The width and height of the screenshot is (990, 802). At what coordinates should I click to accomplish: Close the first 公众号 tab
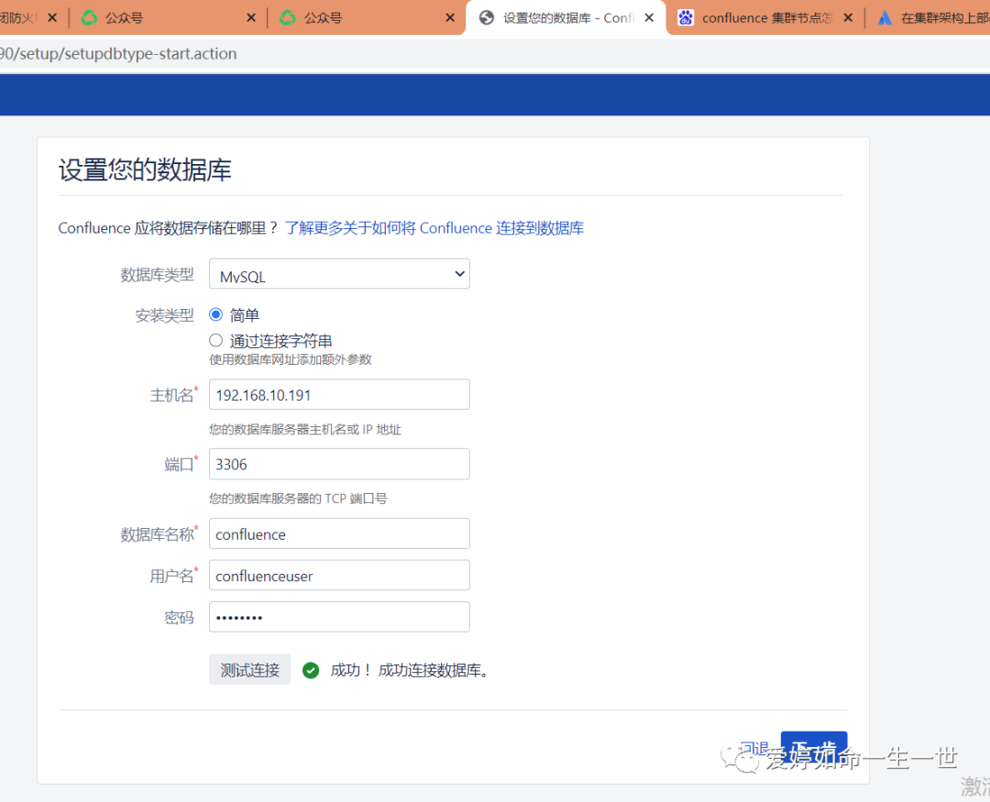pyautogui.click(x=251, y=17)
